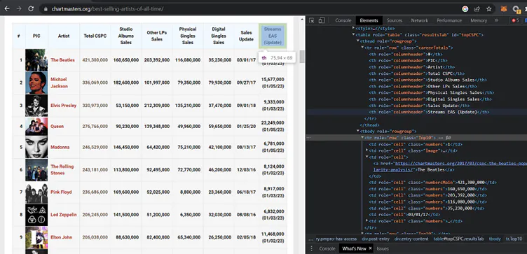Click the Sales Update column header
Screen dimensions: 527x254
[247, 36]
